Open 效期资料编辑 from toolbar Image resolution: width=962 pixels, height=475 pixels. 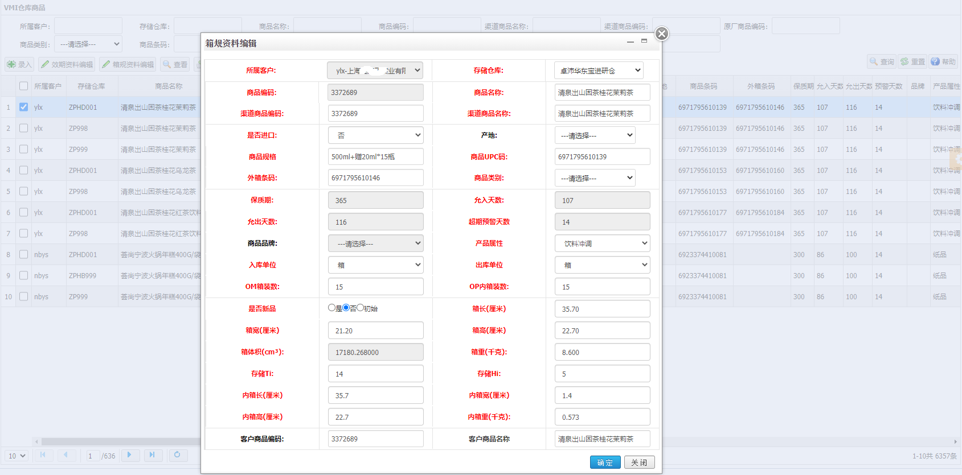pos(67,64)
